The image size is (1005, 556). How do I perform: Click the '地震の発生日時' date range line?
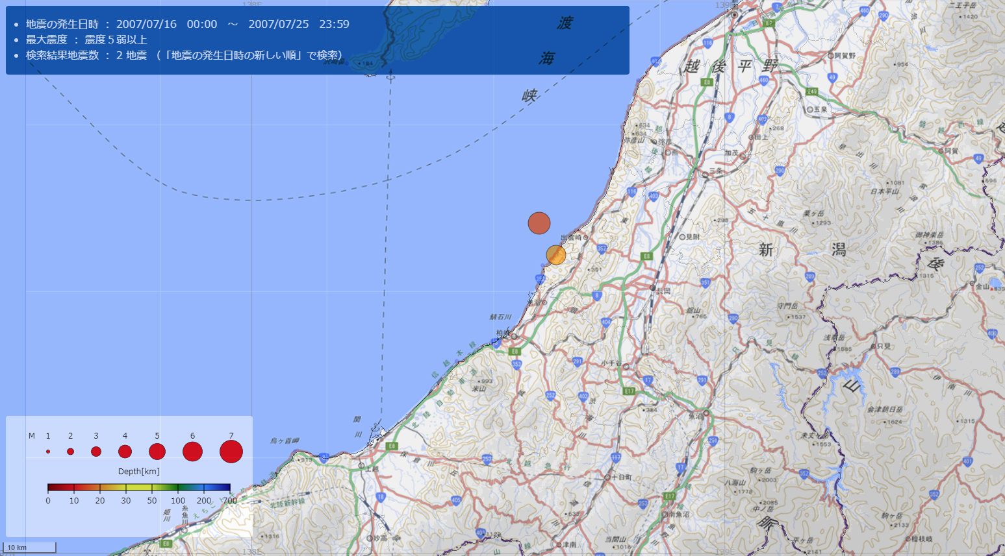click(x=187, y=24)
